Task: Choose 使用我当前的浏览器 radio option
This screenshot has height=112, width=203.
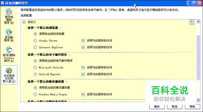Action: click(x=35, y=34)
